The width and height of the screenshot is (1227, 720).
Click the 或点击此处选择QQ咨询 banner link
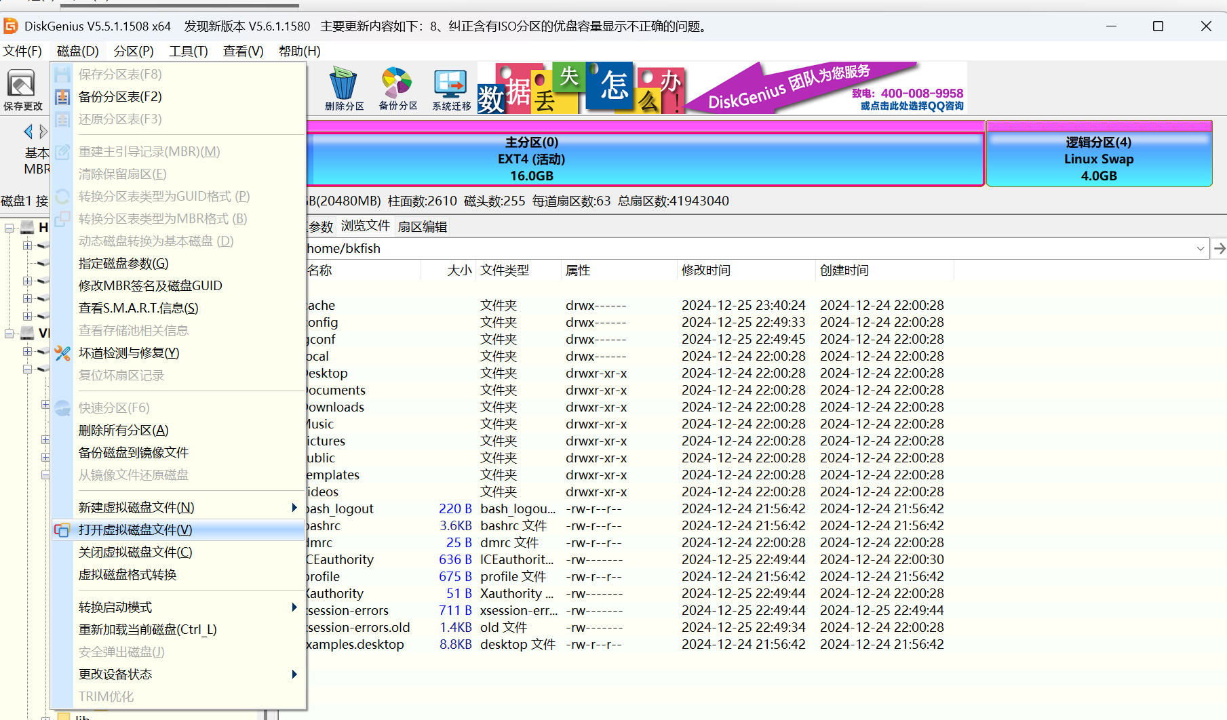pyautogui.click(x=912, y=106)
